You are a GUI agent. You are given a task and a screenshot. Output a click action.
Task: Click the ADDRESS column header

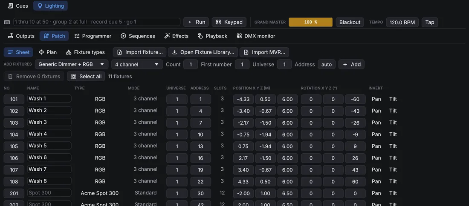click(200, 88)
